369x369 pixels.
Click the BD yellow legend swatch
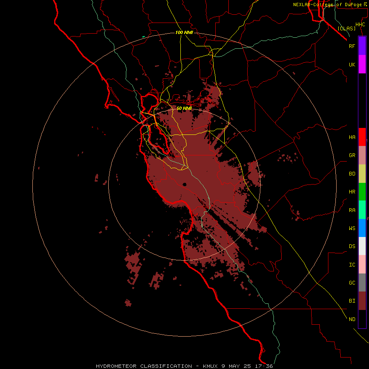[x=362, y=173]
